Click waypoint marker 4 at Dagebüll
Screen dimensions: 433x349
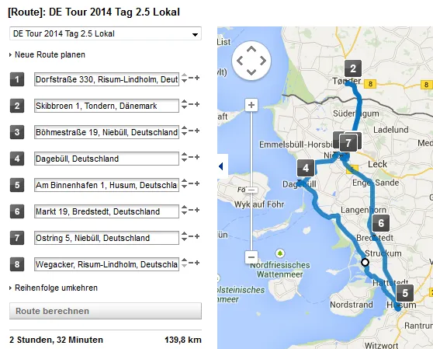point(306,168)
